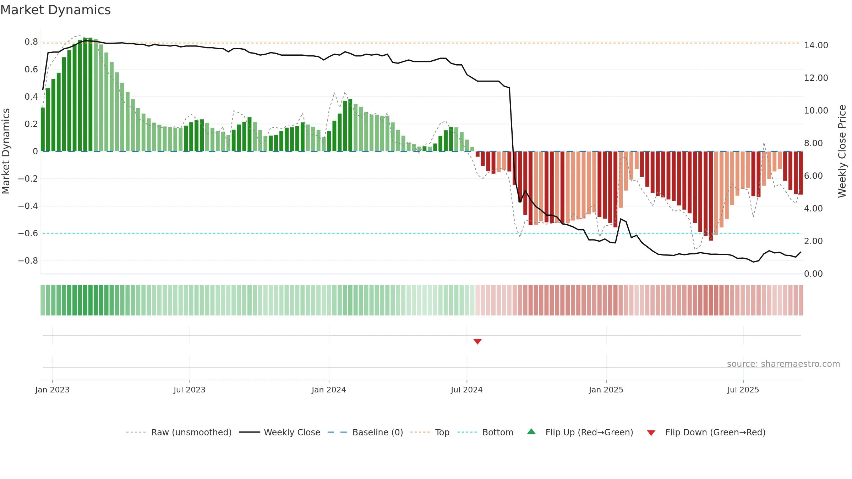
Task: Click the 2.00 price axis label
Action: [x=813, y=241]
